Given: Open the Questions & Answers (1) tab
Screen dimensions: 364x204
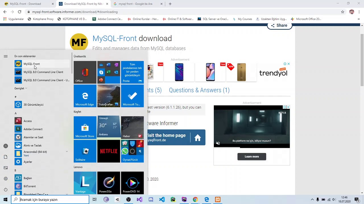Looking at the screenshot, I should point(199,90).
